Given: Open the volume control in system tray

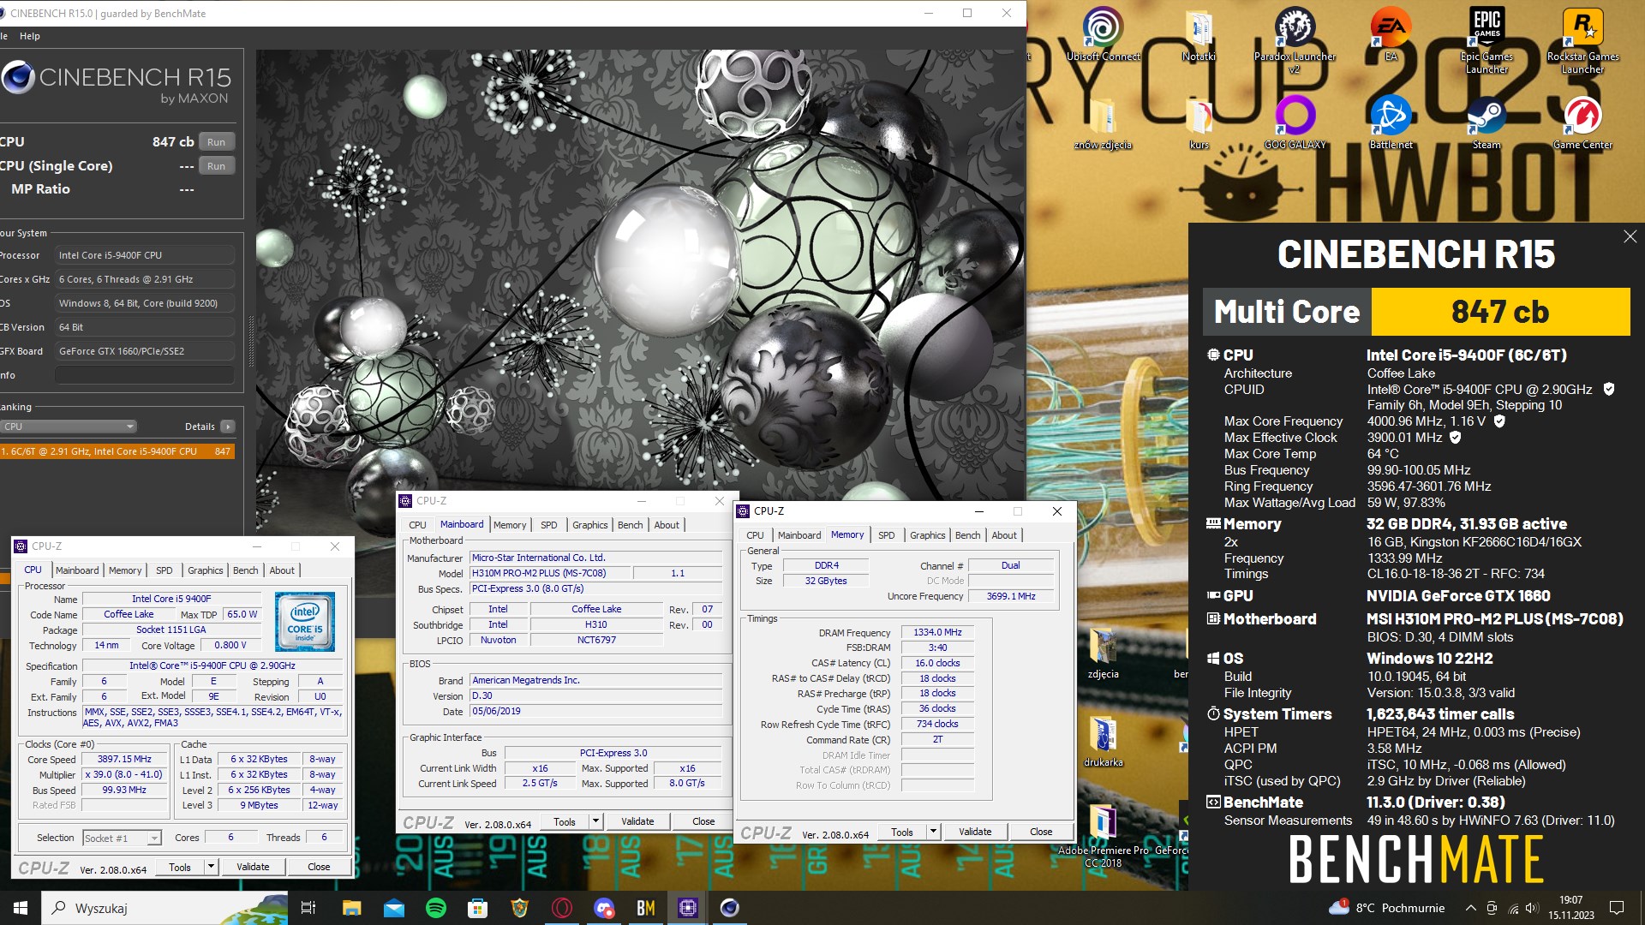Looking at the screenshot, I should point(1532,908).
